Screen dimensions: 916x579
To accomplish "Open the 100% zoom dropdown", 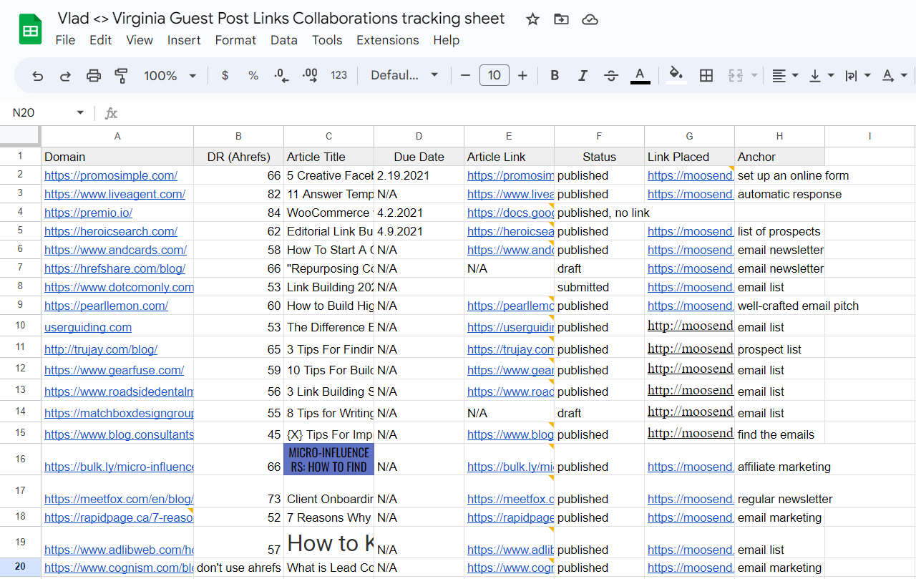I will [170, 75].
